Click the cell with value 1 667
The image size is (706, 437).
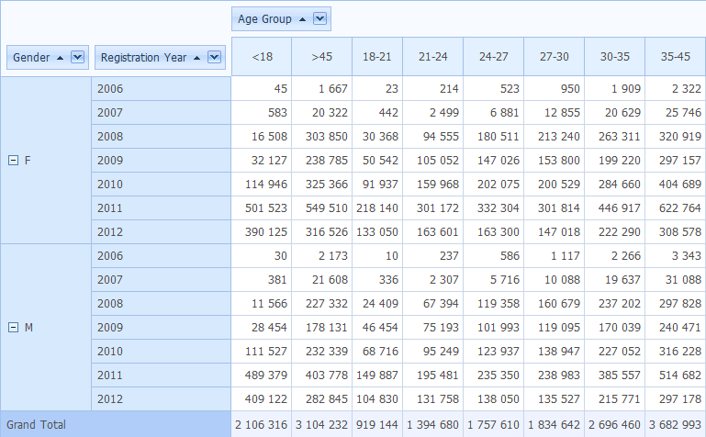(x=321, y=89)
